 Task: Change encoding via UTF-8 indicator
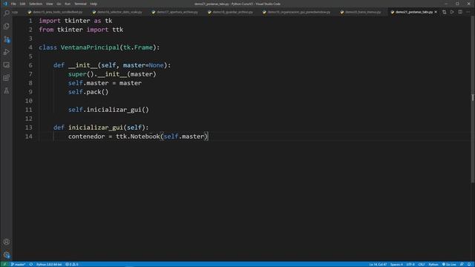tap(410, 264)
